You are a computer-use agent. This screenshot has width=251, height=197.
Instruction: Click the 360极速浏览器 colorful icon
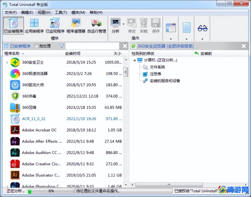15,73
